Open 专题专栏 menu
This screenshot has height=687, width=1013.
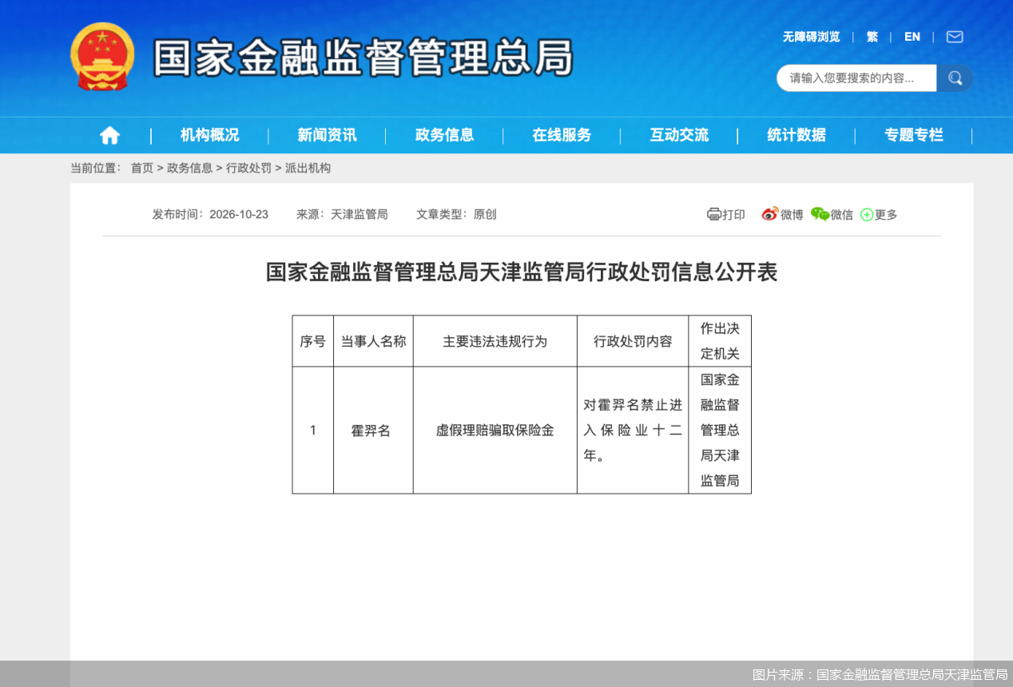[x=914, y=136]
